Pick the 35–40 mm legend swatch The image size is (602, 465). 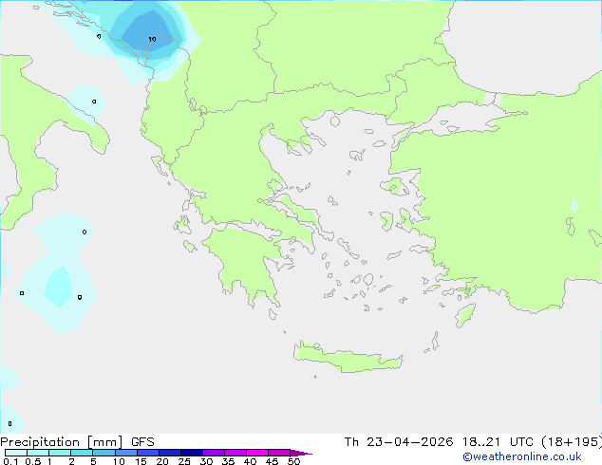tap(235, 453)
